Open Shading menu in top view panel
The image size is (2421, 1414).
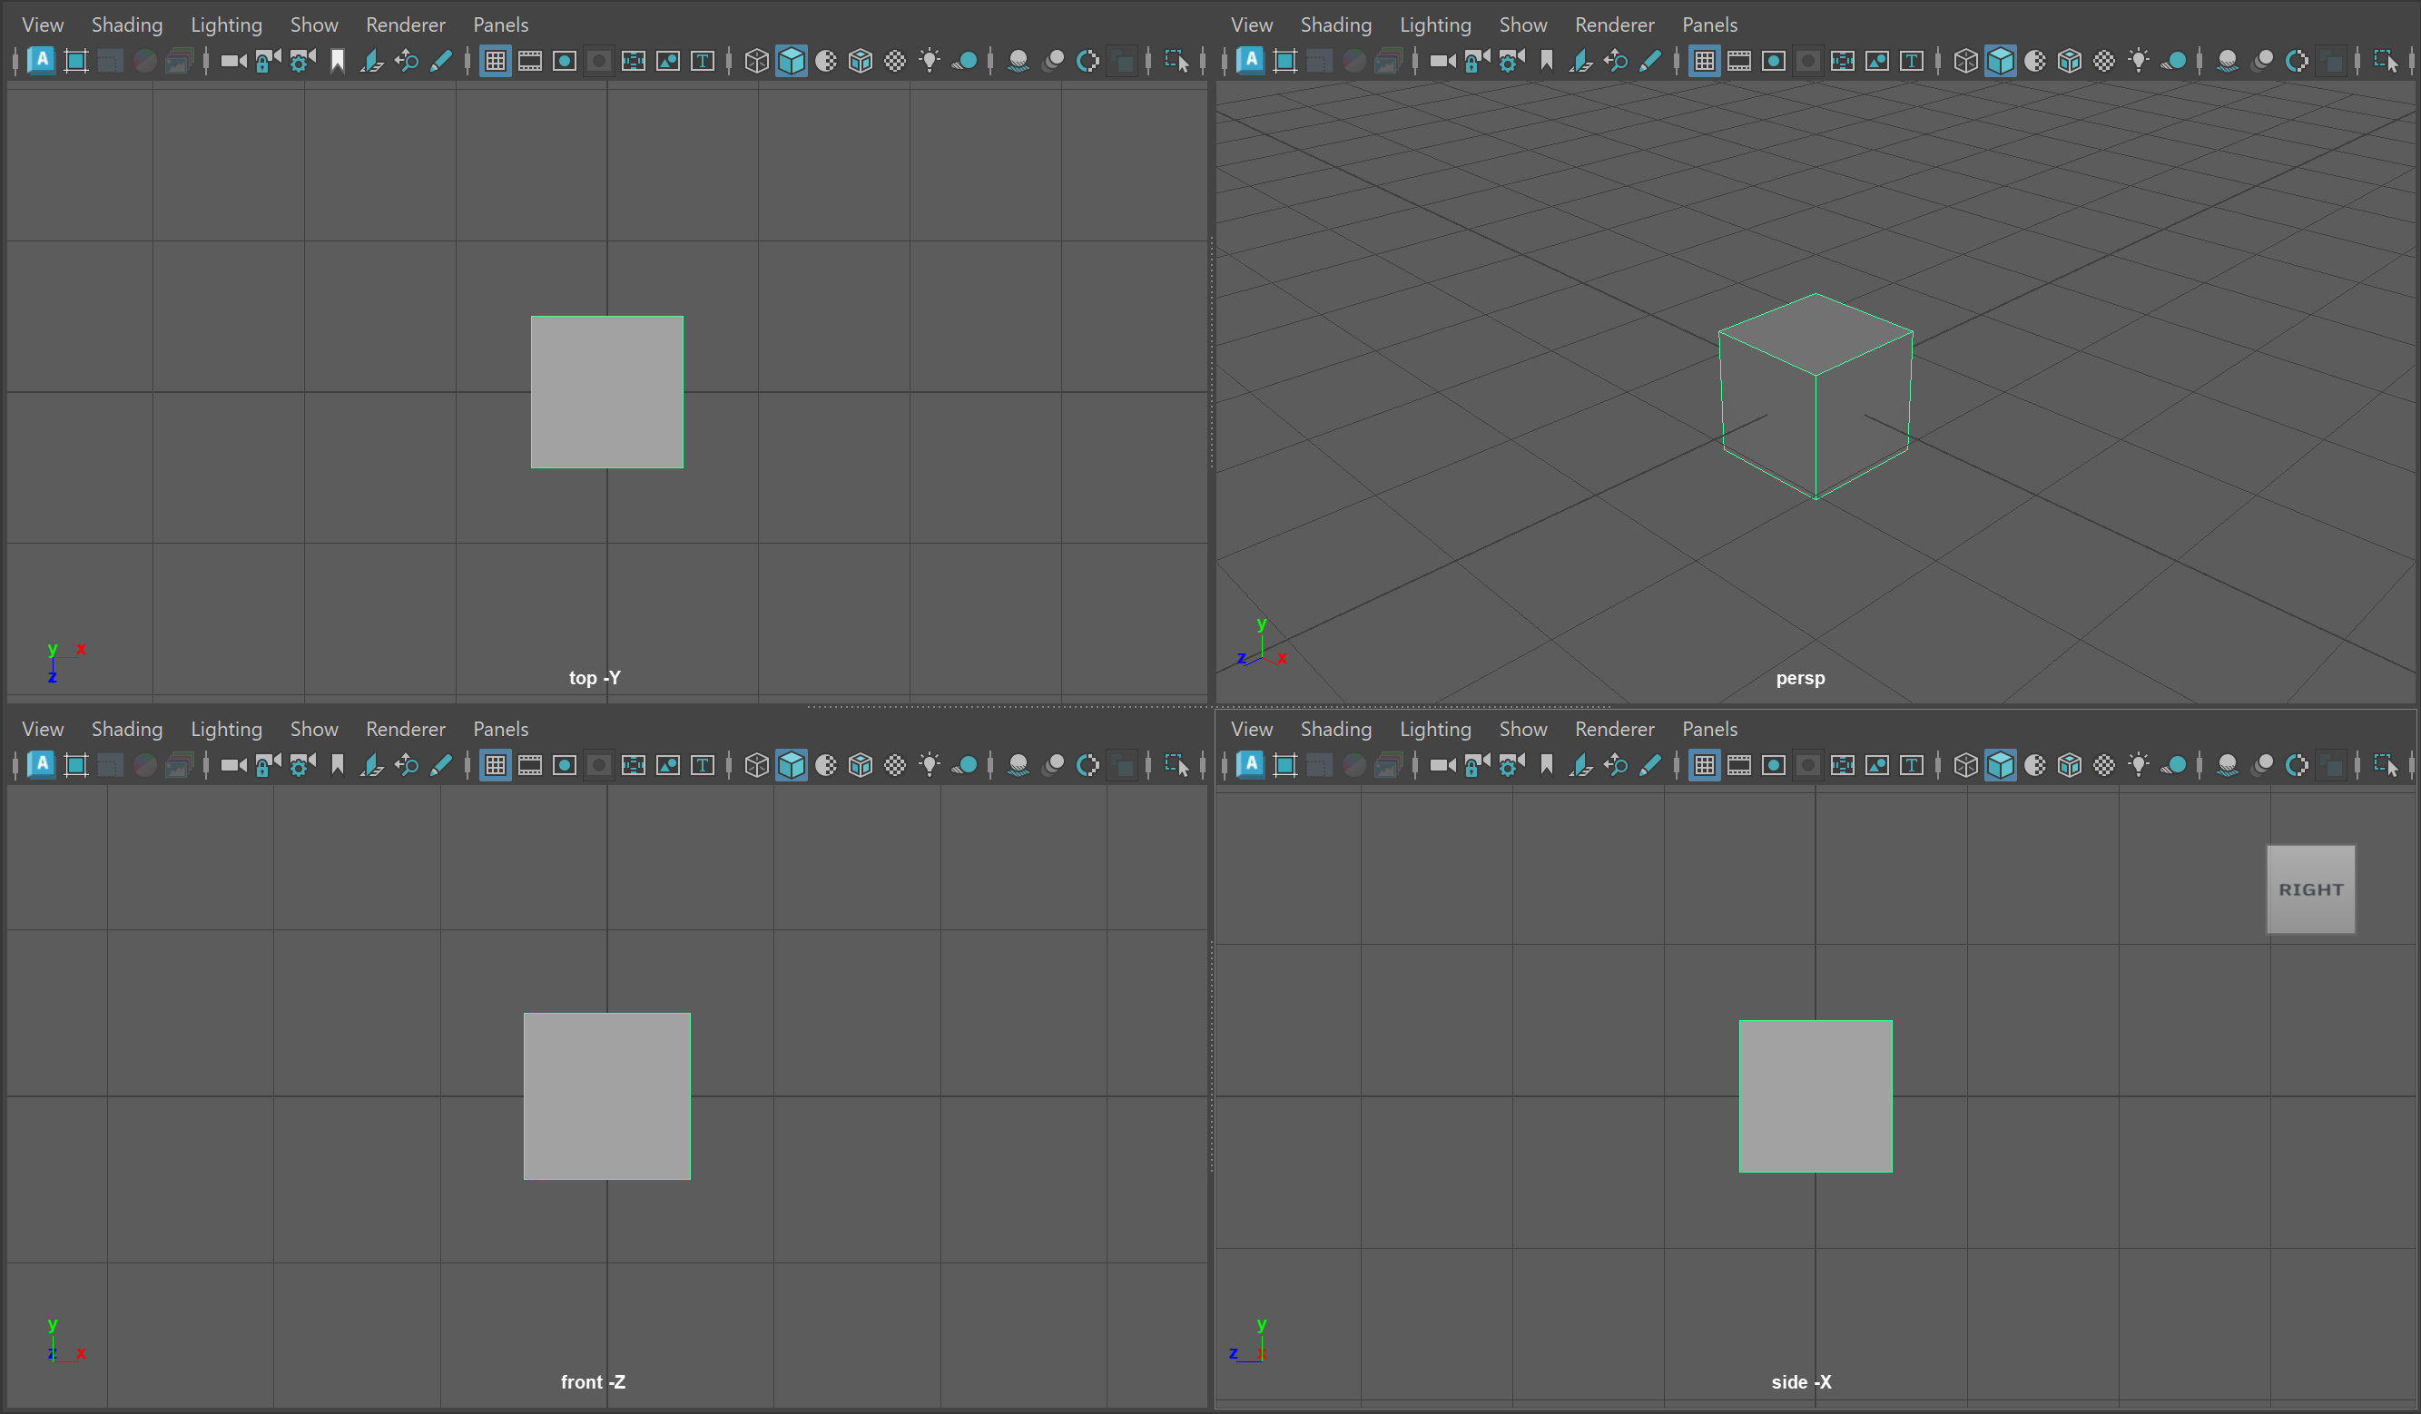coord(127,25)
